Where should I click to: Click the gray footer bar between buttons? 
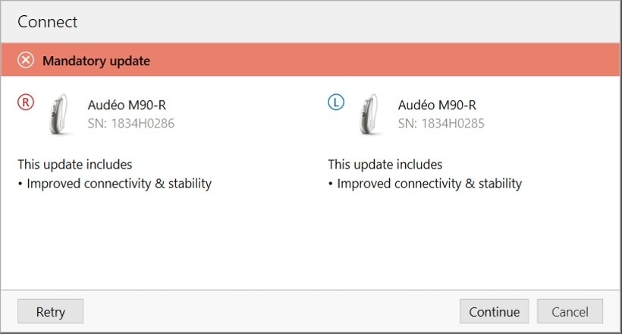coord(265,311)
